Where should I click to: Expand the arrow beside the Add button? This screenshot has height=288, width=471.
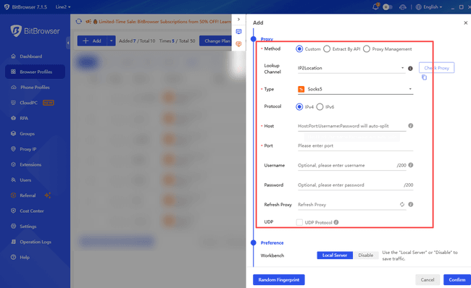111,41
